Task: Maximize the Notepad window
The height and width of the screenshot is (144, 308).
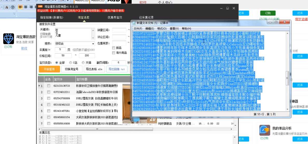Action: (276, 22)
